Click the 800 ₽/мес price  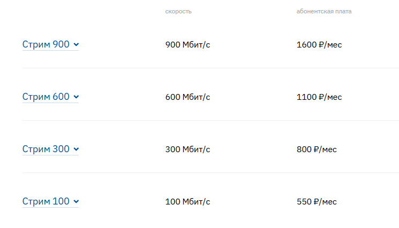[317, 150]
